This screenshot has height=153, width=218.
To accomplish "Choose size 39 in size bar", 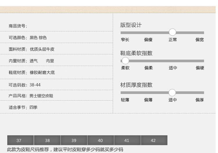I will click(74, 140).
